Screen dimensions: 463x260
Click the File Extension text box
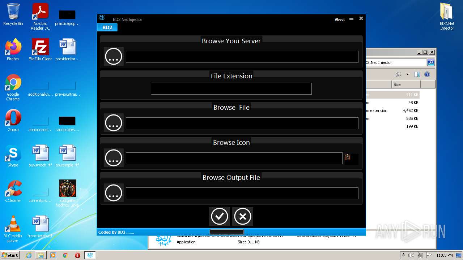(x=231, y=88)
